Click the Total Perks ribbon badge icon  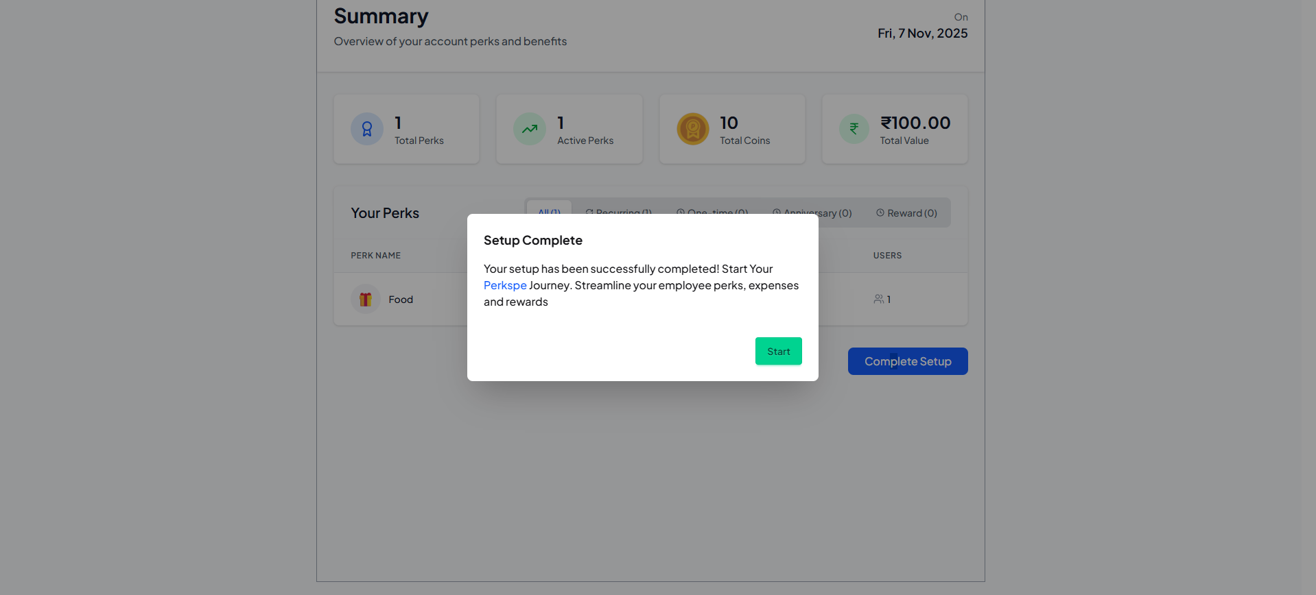367,129
